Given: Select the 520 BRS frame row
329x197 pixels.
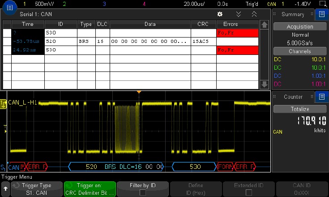Looking at the screenshot, I should pyautogui.click(x=131, y=42).
